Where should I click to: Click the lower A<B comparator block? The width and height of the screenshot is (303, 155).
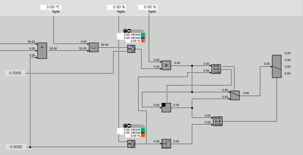pyautogui.click(x=218, y=121)
